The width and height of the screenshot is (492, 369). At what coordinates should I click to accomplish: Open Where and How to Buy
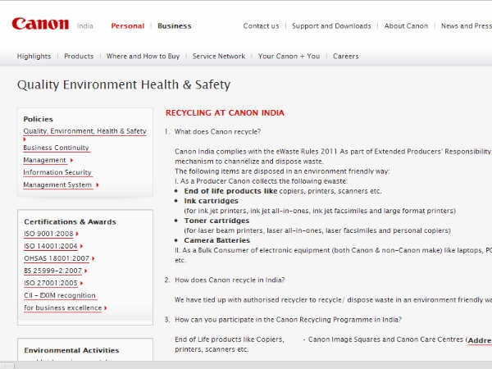pyautogui.click(x=143, y=56)
